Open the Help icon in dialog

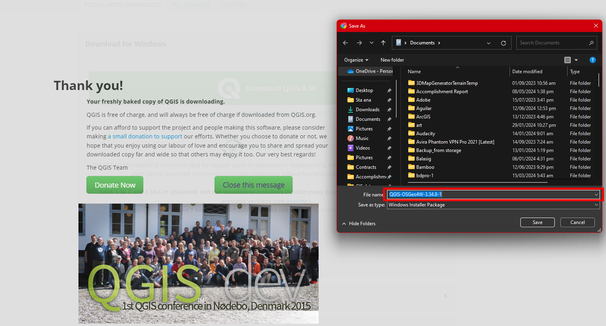(x=592, y=60)
